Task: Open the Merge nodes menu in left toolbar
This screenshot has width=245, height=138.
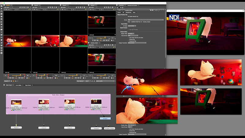Action: tap(2, 25)
